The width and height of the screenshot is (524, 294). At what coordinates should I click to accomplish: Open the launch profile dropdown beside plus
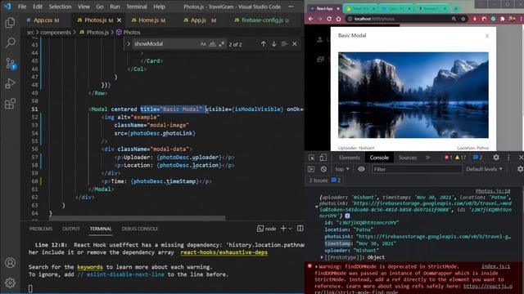click(x=290, y=229)
